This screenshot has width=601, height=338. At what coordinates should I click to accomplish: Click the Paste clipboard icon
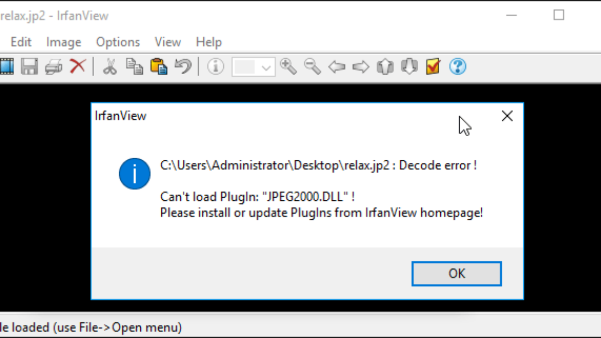pos(159,66)
